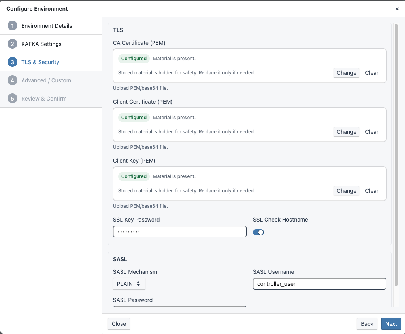The height and width of the screenshot is (334, 405).
Task: Click inside the SSL Key Password field
Action: pos(179,232)
